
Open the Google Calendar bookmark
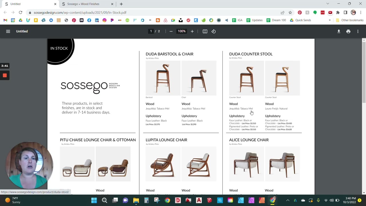click(x=13, y=20)
